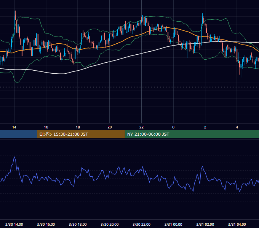The height and width of the screenshot is (228, 259).
Task: Click the 3/30 22:00 date label
Action: 142,224
